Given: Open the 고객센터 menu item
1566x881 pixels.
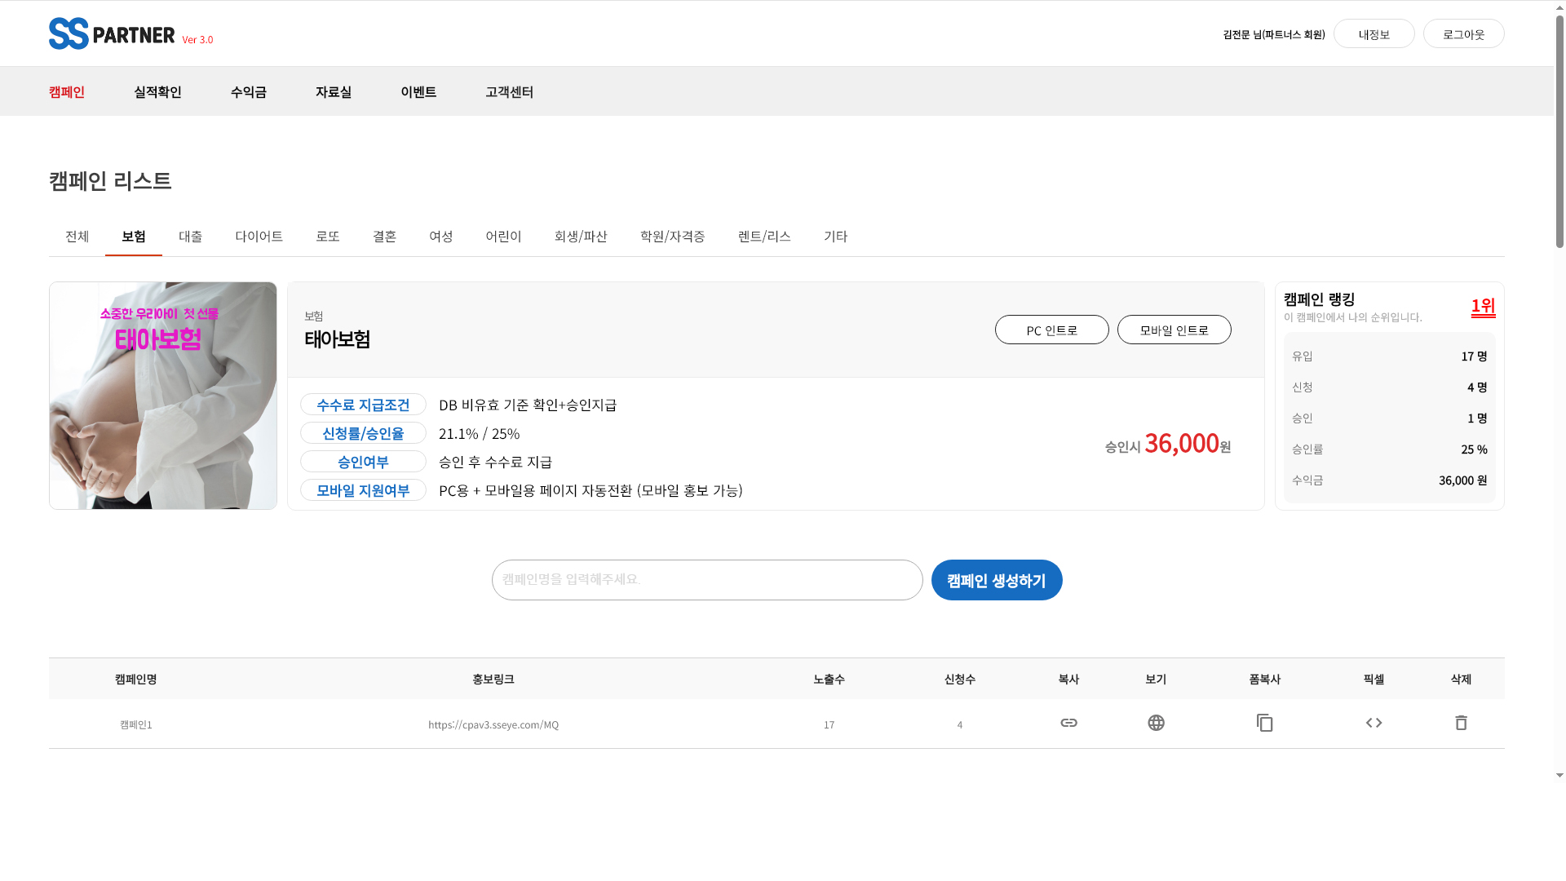Looking at the screenshot, I should [509, 92].
